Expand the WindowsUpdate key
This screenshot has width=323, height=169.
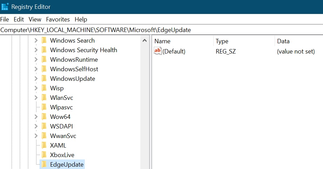point(36,78)
